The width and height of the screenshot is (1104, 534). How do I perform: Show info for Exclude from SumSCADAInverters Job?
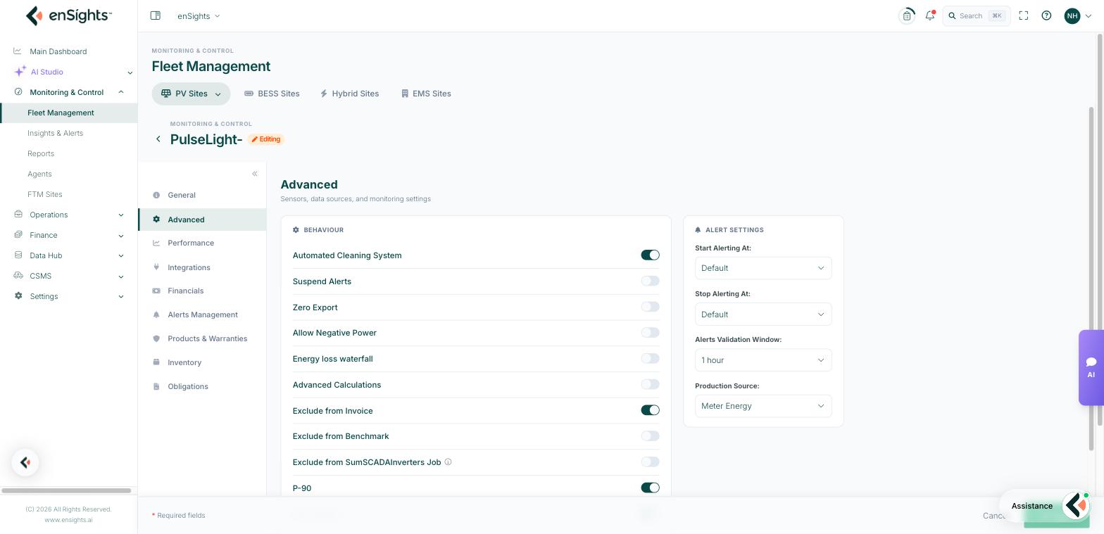pyautogui.click(x=448, y=462)
